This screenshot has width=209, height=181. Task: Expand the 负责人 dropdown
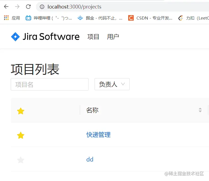pyautogui.click(x=112, y=84)
